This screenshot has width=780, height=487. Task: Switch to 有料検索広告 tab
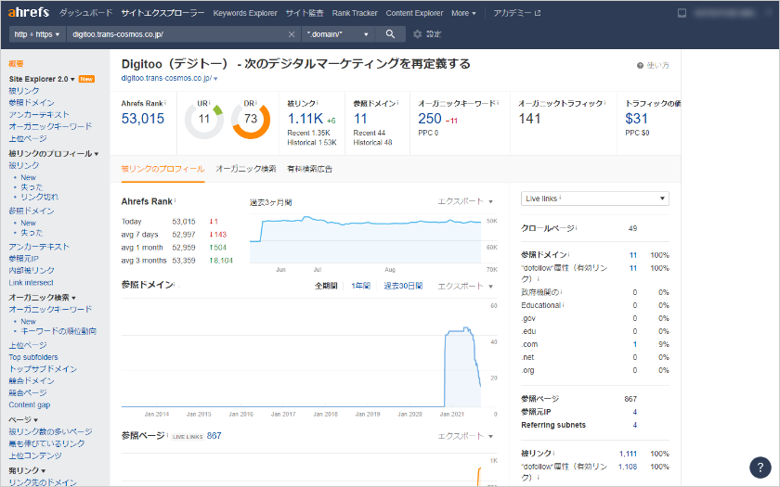[x=310, y=169]
